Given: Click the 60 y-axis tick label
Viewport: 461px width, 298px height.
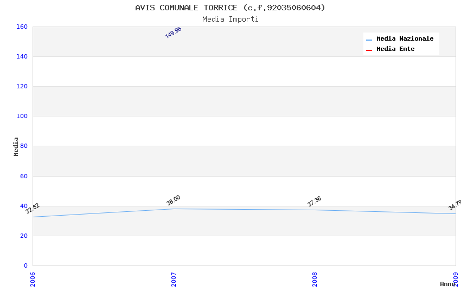Looking at the screenshot, I should [24, 176].
